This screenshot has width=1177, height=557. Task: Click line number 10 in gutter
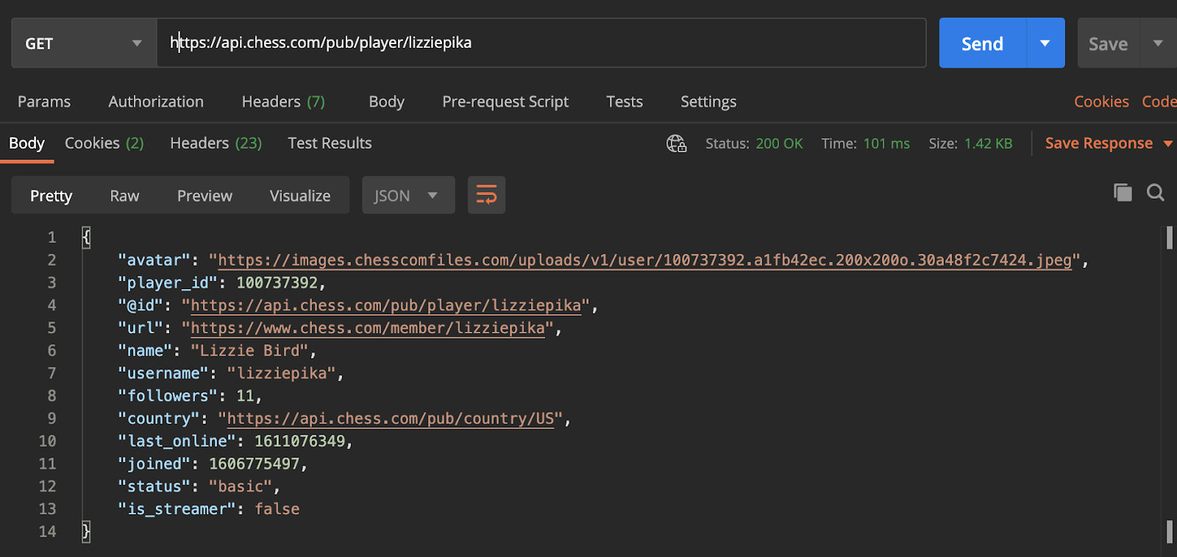point(47,441)
